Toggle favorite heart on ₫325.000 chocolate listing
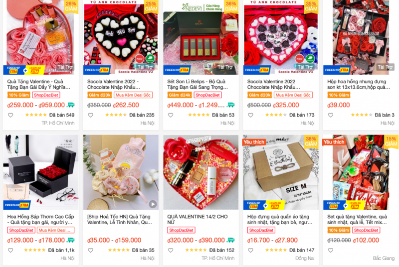The width and height of the screenshot is (399, 267). tap(251, 115)
